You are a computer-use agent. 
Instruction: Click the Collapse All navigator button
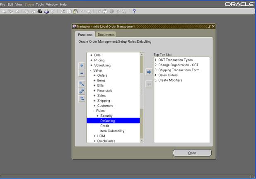pyautogui.click(x=82, y=99)
